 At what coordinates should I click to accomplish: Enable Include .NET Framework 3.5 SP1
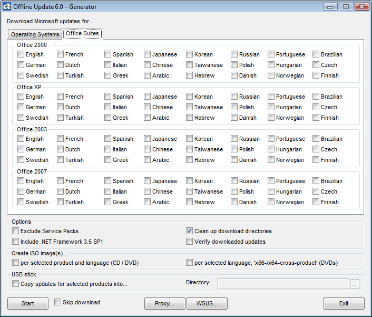tap(15, 242)
